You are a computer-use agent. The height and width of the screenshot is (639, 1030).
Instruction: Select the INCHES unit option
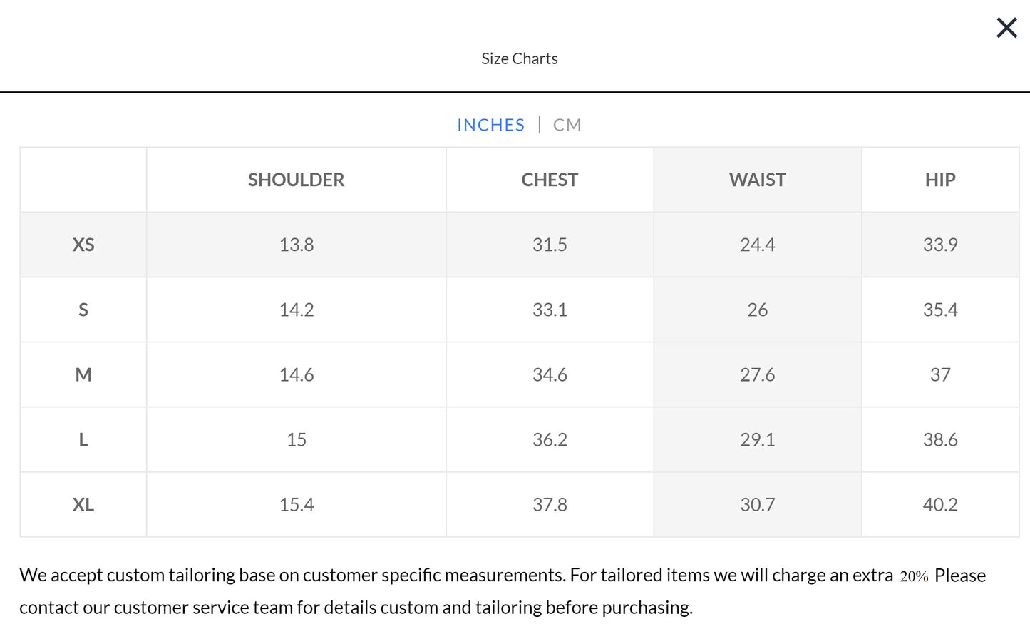coord(490,125)
